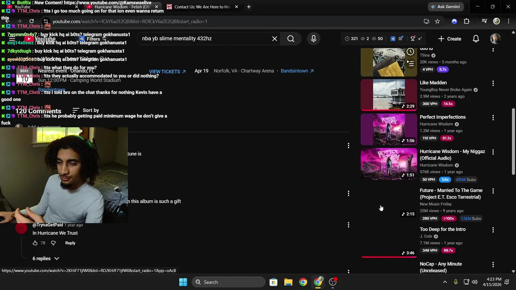The image size is (516, 290).
Task: Click the page vertical scrollbar
Action: [513, 141]
